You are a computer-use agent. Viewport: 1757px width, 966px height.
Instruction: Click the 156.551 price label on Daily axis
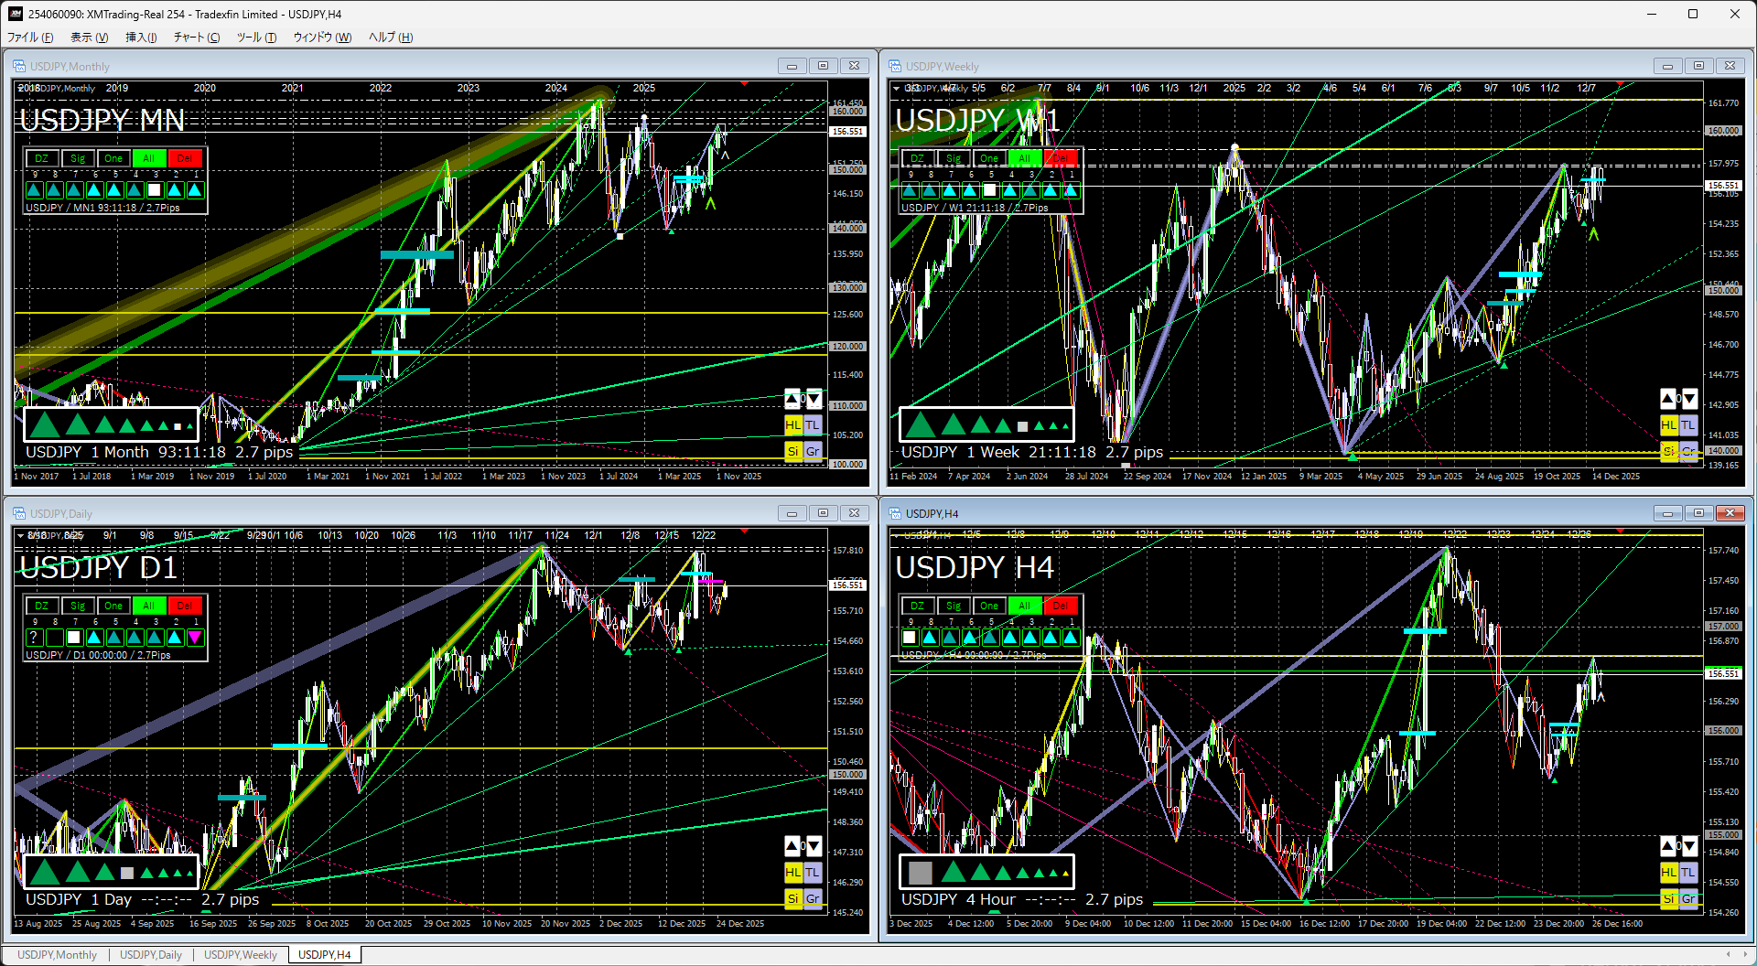(x=847, y=585)
